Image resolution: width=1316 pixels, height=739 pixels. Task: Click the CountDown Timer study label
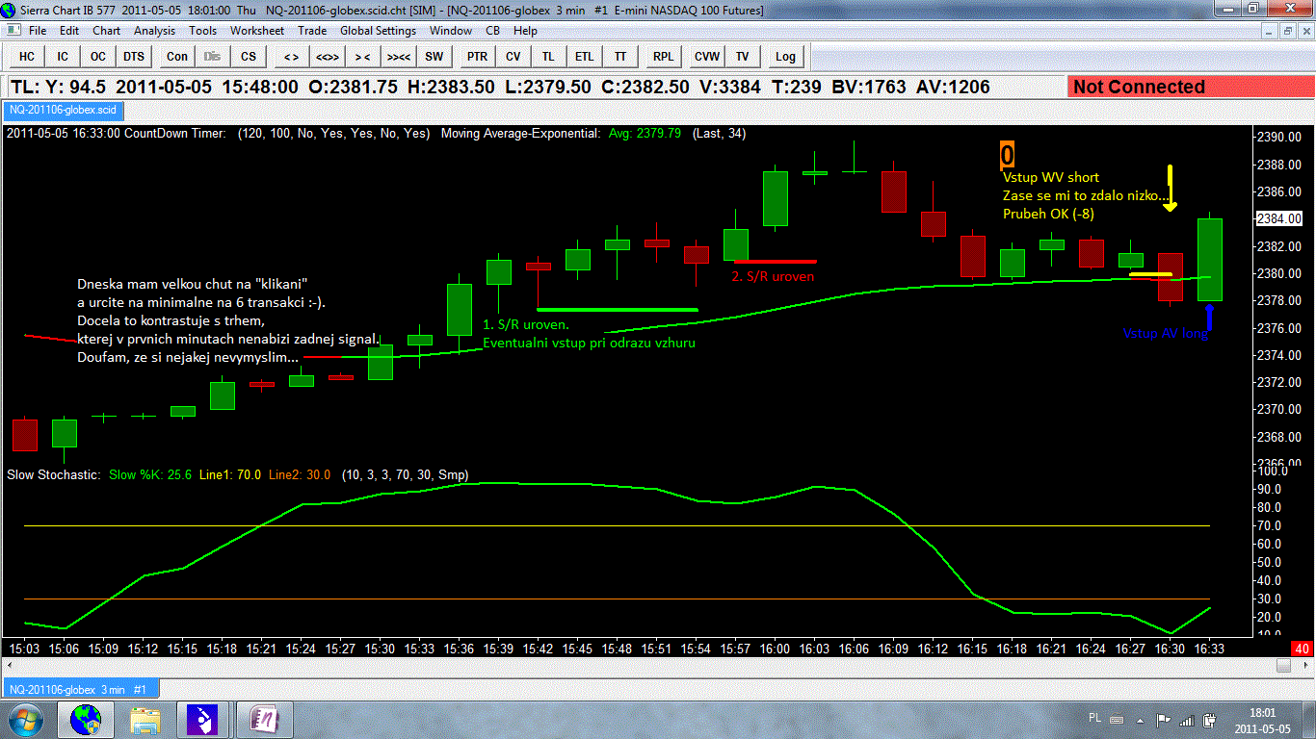pyautogui.click(x=174, y=133)
